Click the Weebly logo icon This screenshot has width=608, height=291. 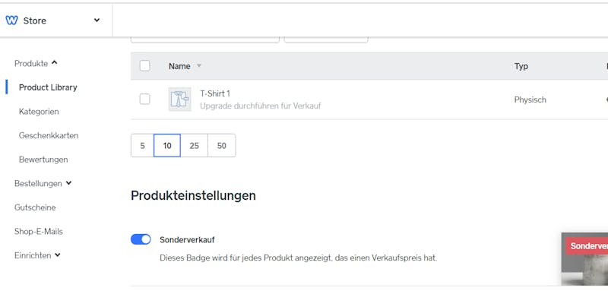[x=11, y=21]
